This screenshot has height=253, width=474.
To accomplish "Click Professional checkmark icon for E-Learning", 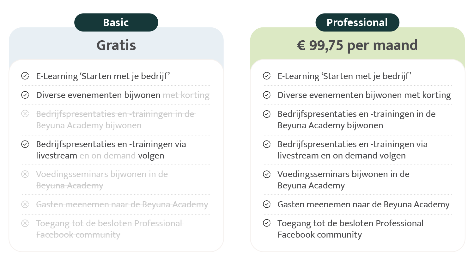I will (267, 76).
